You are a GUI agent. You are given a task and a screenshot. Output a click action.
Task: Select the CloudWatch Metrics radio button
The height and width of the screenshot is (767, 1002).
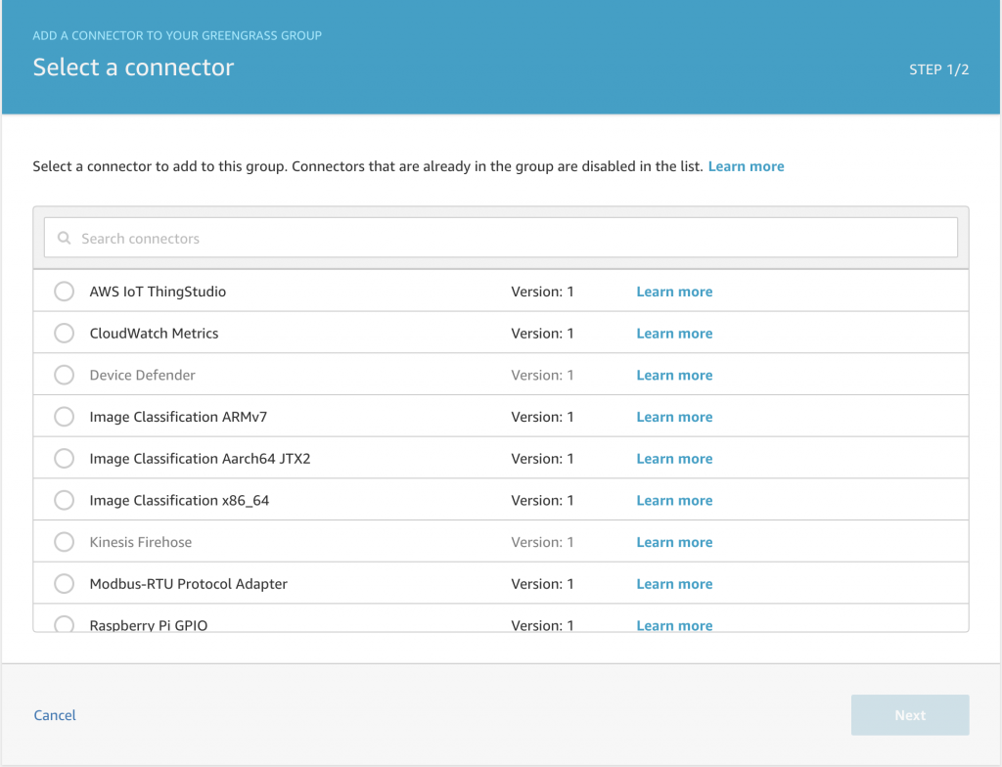click(x=64, y=333)
